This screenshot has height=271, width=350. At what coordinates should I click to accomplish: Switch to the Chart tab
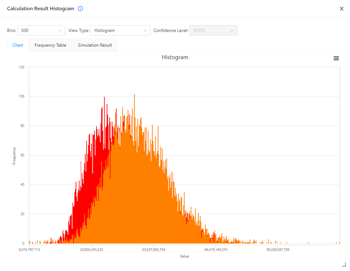18,45
